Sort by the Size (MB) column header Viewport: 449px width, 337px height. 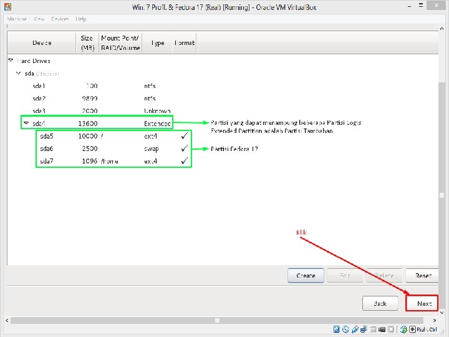[x=87, y=42]
